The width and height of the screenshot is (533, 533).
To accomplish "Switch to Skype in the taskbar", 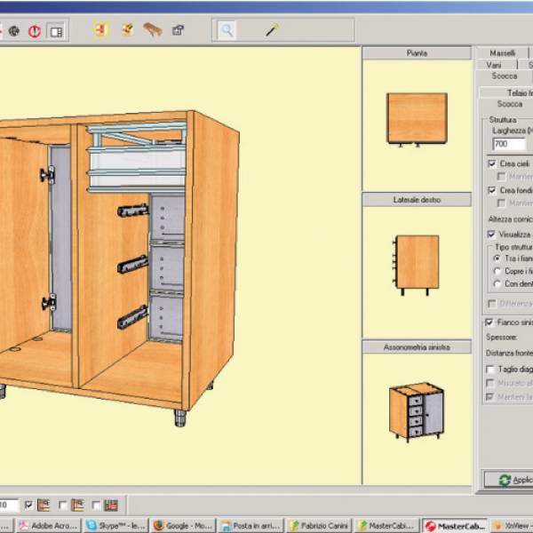I will (x=115, y=526).
